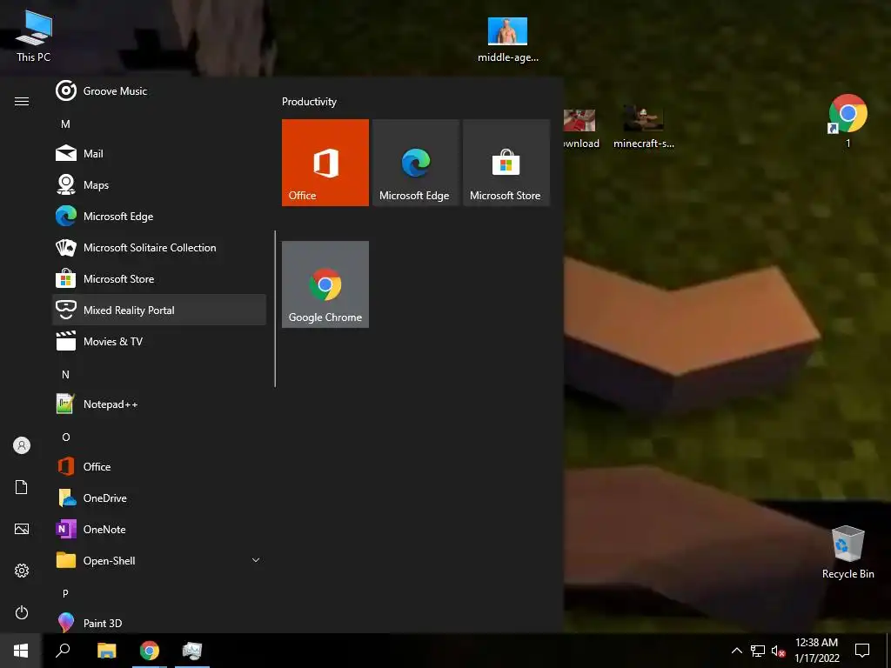Image resolution: width=891 pixels, height=668 pixels.
Task: Expand the Start menu hamburger navigation
Action: [22, 101]
